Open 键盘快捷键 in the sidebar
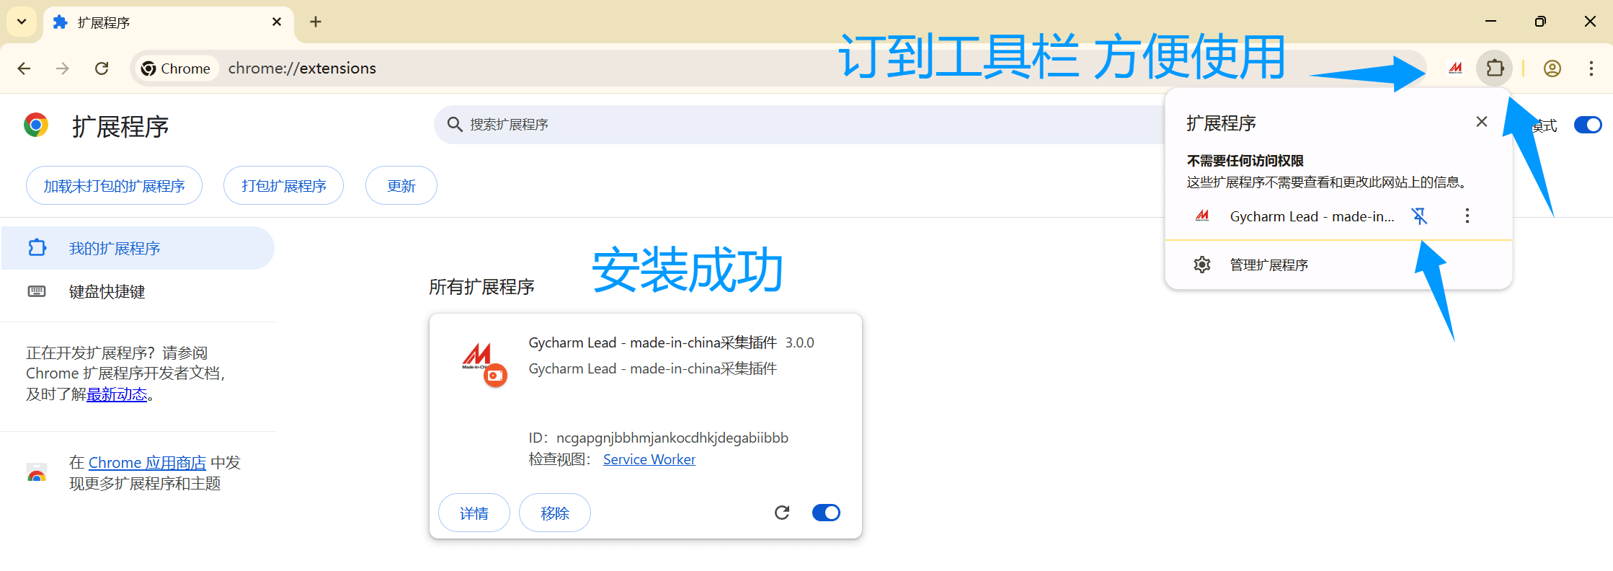Viewport: 1613px width, 571px height. [107, 291]
